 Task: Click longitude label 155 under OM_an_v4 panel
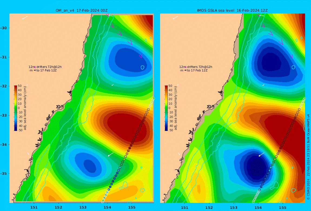click(x=132, y=207)
